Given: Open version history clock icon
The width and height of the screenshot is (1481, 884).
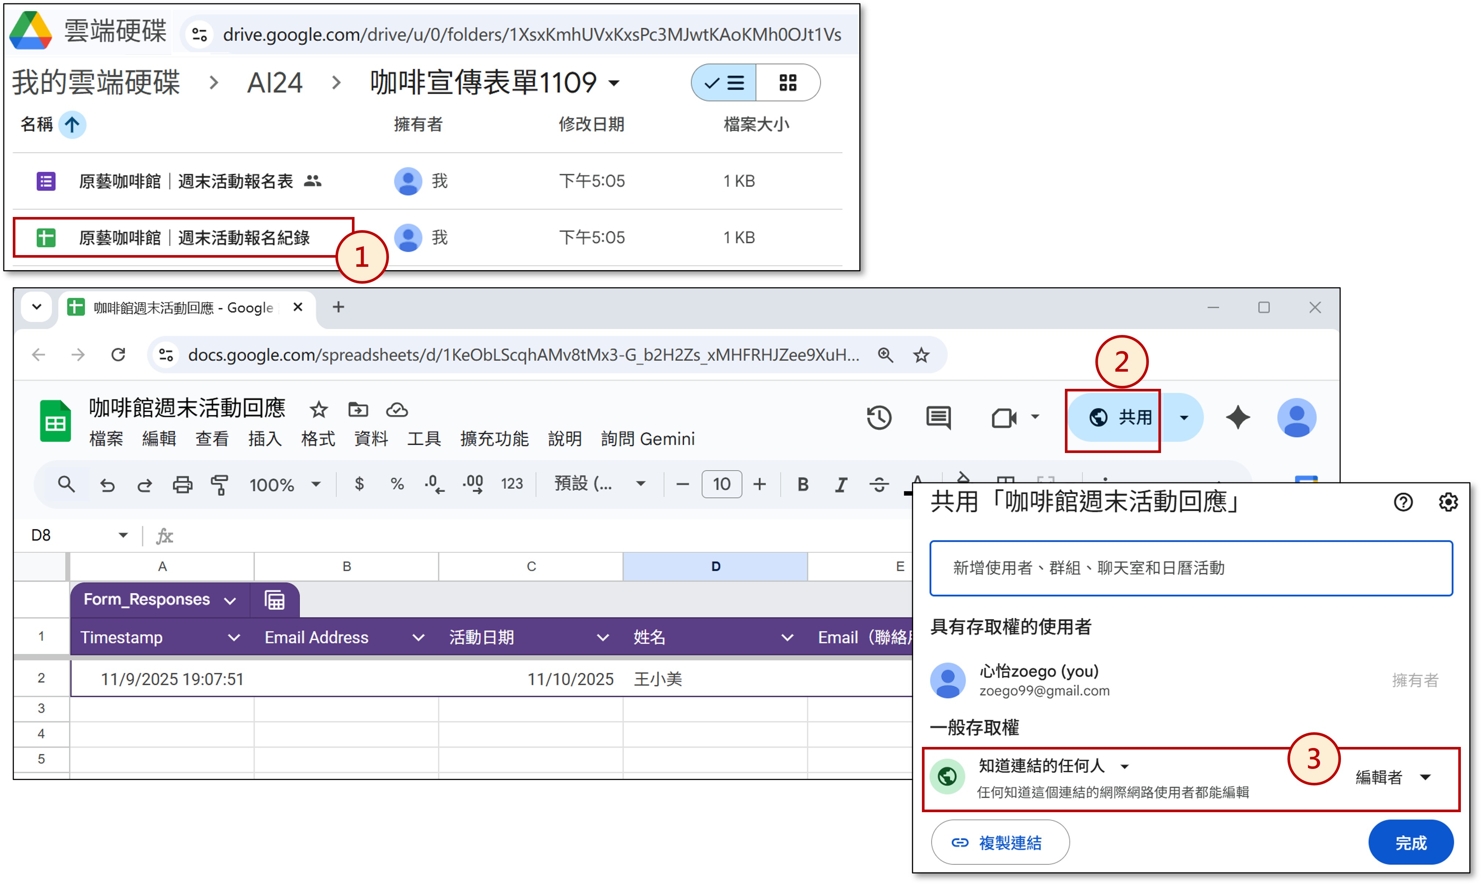Looking at the screenshot, I should click(x=879, y=417).
